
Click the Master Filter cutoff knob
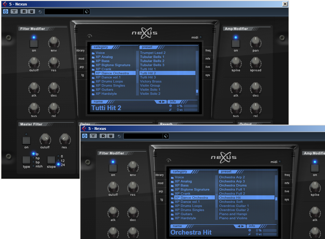click(45, 139)
